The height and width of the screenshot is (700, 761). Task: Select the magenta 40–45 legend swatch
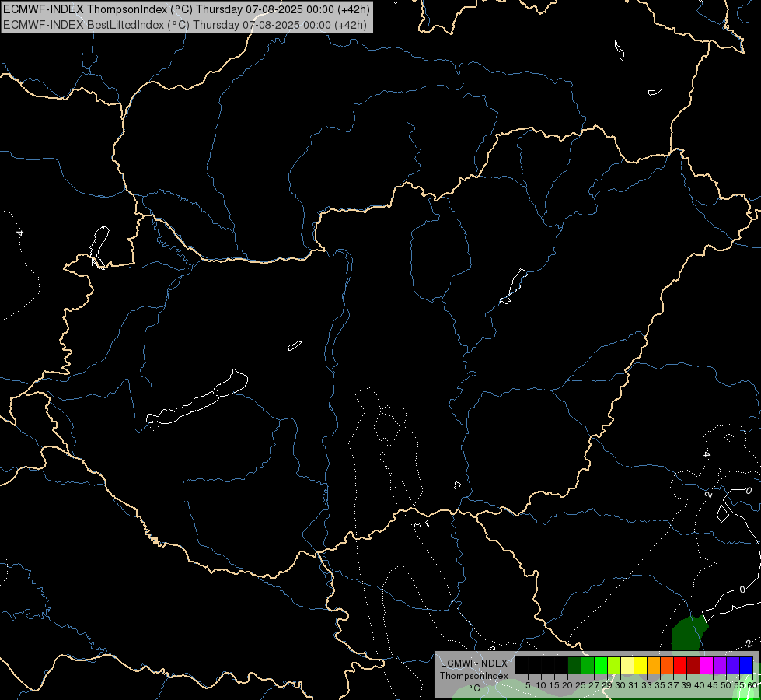707,665
